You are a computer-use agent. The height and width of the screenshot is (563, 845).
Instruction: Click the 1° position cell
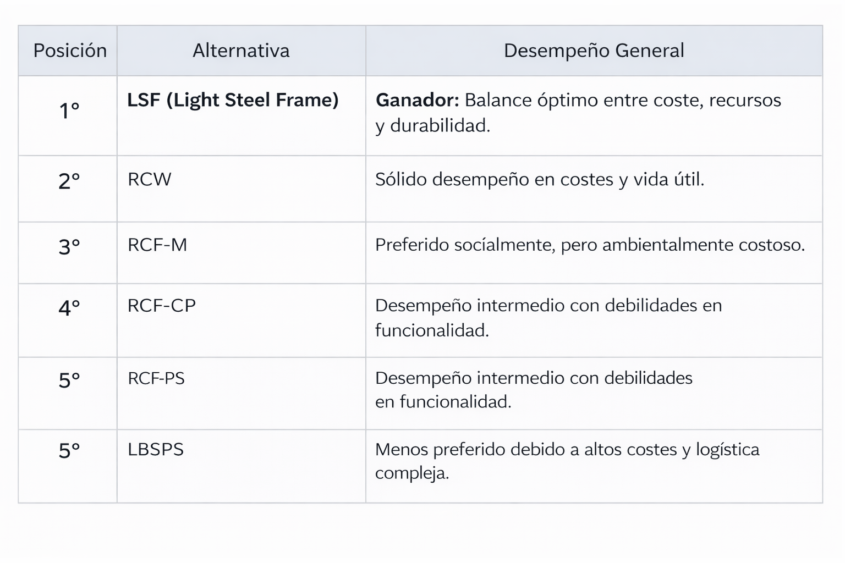(x=69, y=111)
